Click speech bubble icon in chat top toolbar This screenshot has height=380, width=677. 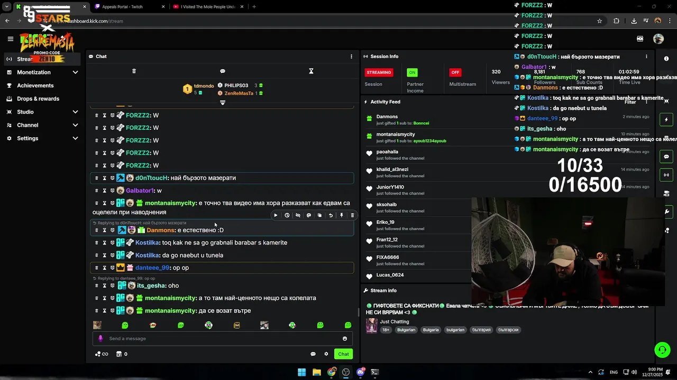pos(223,71)
